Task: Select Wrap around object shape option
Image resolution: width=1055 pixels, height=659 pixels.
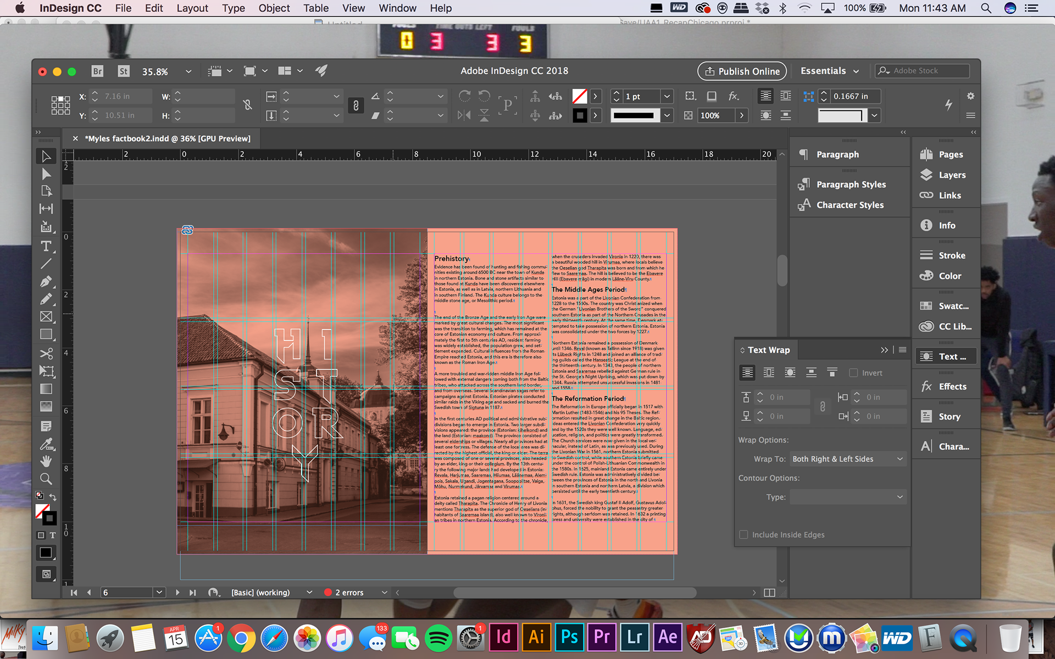Action: pyautogui.click(x=790, y=373)
